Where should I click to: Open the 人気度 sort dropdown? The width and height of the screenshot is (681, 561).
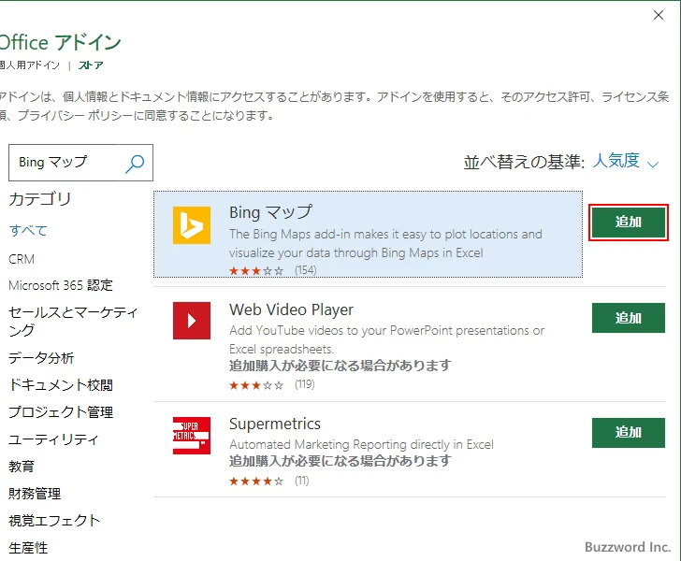[x=626, y=162]
